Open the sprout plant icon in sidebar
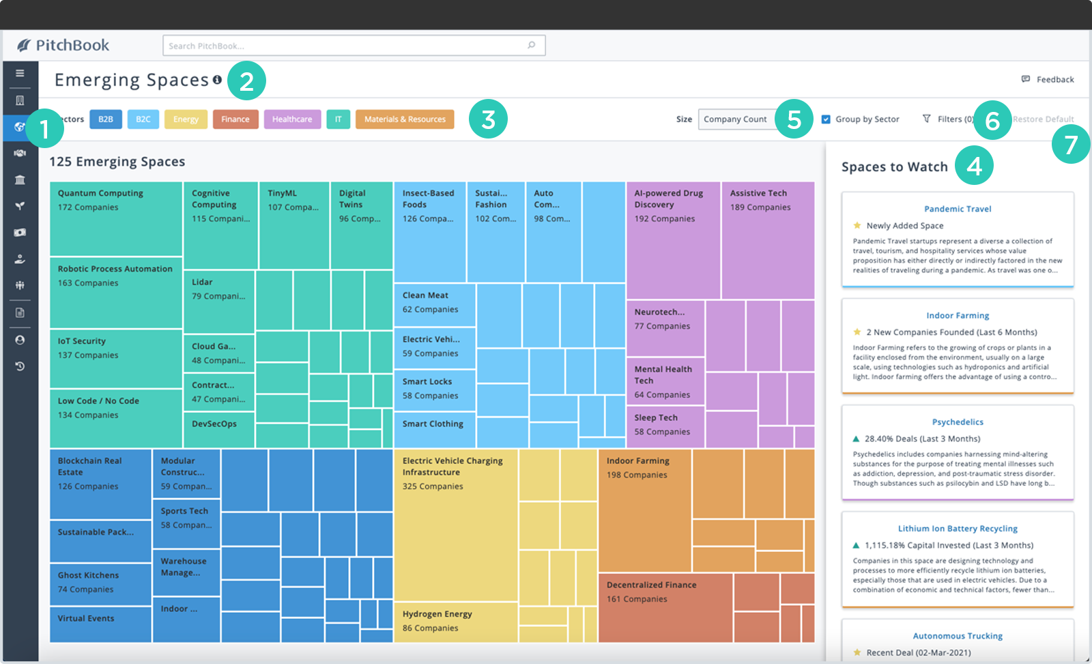The image size is (1092, 664). click(20, 206)
